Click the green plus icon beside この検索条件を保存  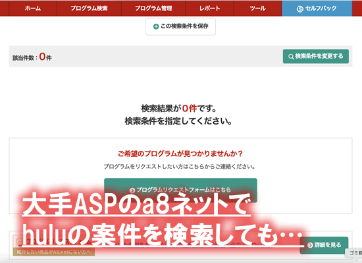(x=156, y=26)
